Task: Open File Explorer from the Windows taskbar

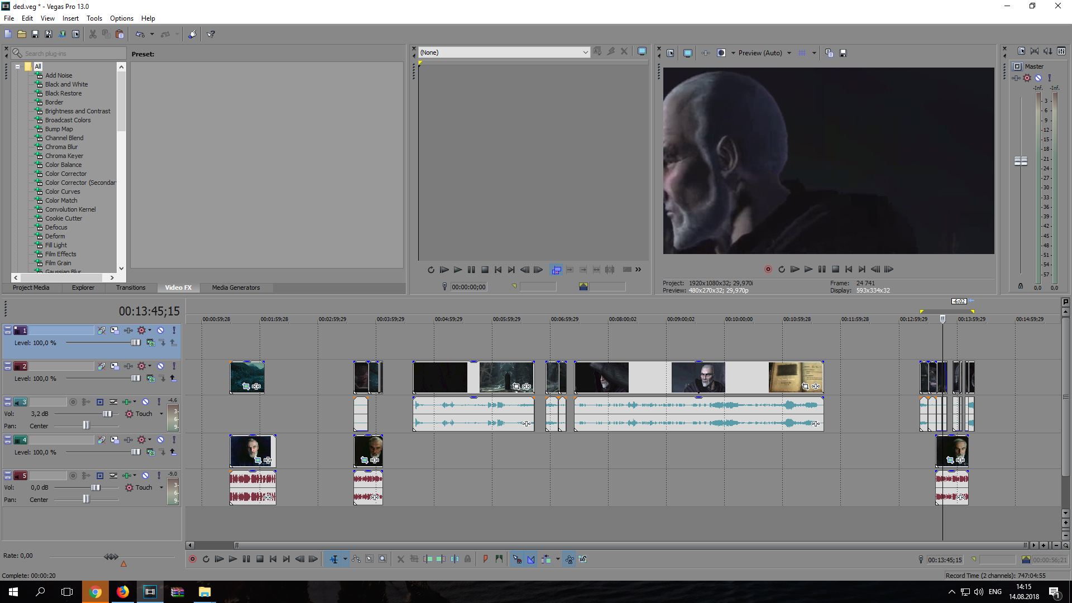Action: tap(205, 592)
